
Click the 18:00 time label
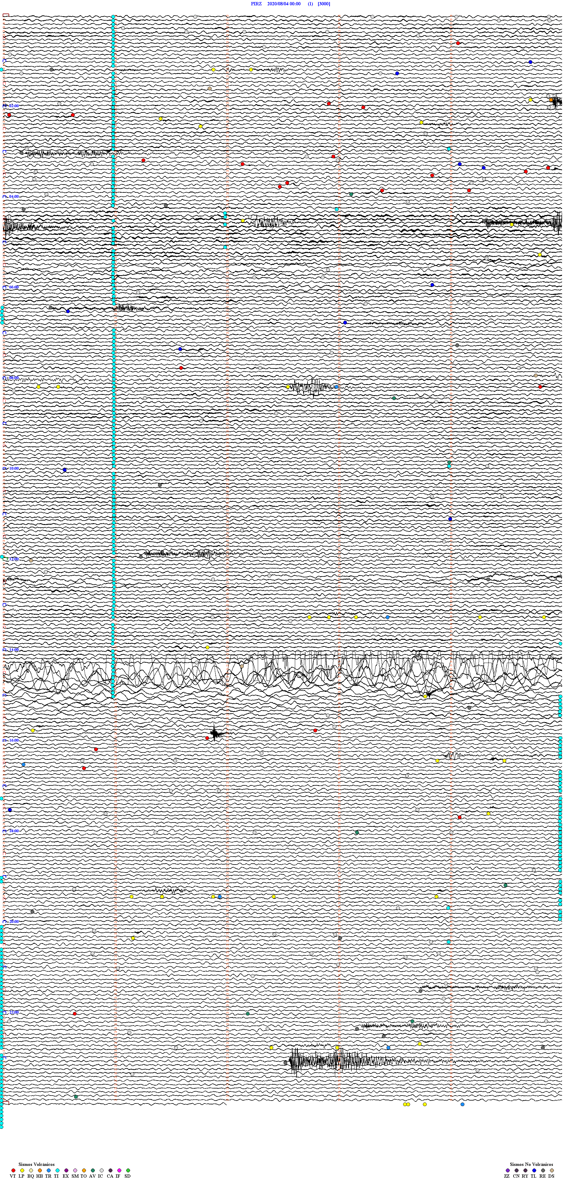point(14,831)
